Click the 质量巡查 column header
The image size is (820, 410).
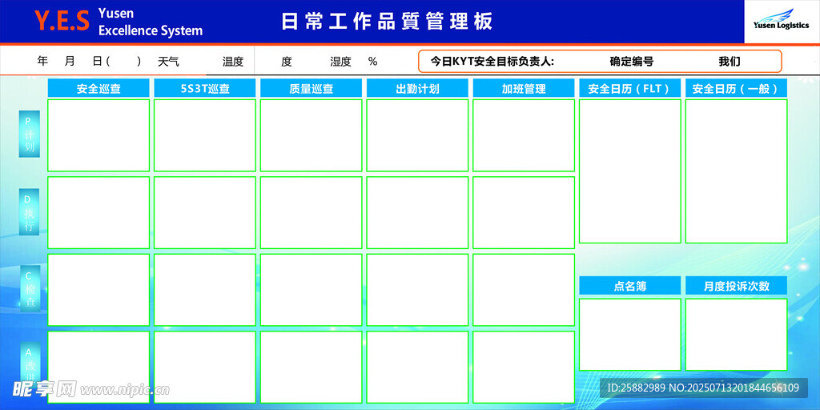[312, 89]
